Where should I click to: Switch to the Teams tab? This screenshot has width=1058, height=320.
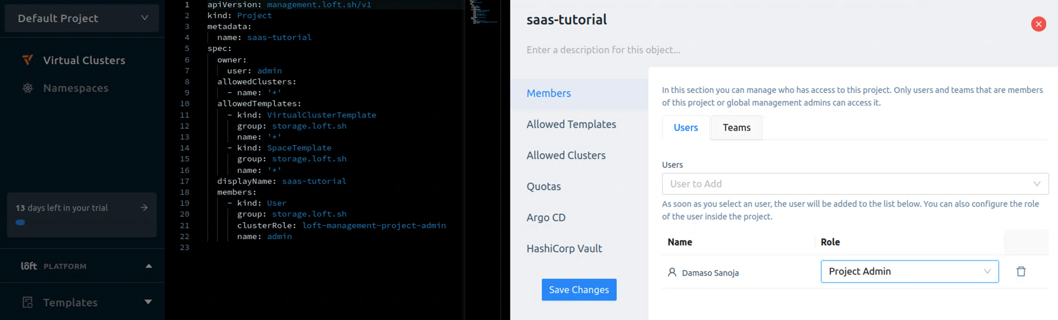pos(736,128)
